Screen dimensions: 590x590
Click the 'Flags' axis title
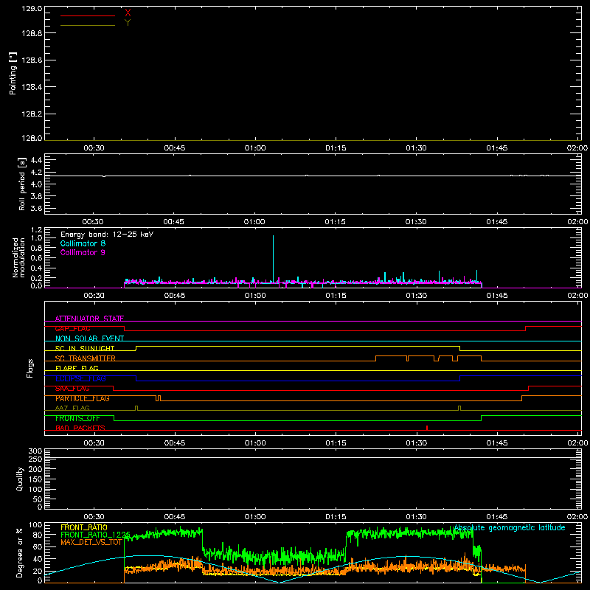point(29,368)
